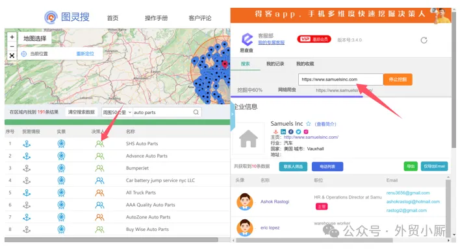Click email ashokrastogi@hotmail.com
Screen dimensions: 460x249
413,202
